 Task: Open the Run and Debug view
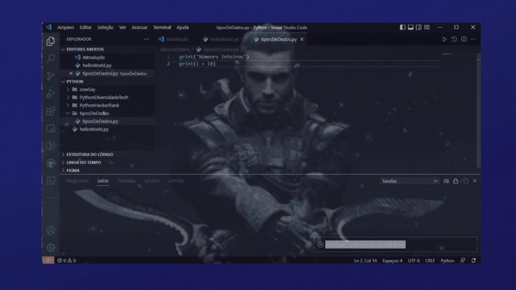(51, 93)
